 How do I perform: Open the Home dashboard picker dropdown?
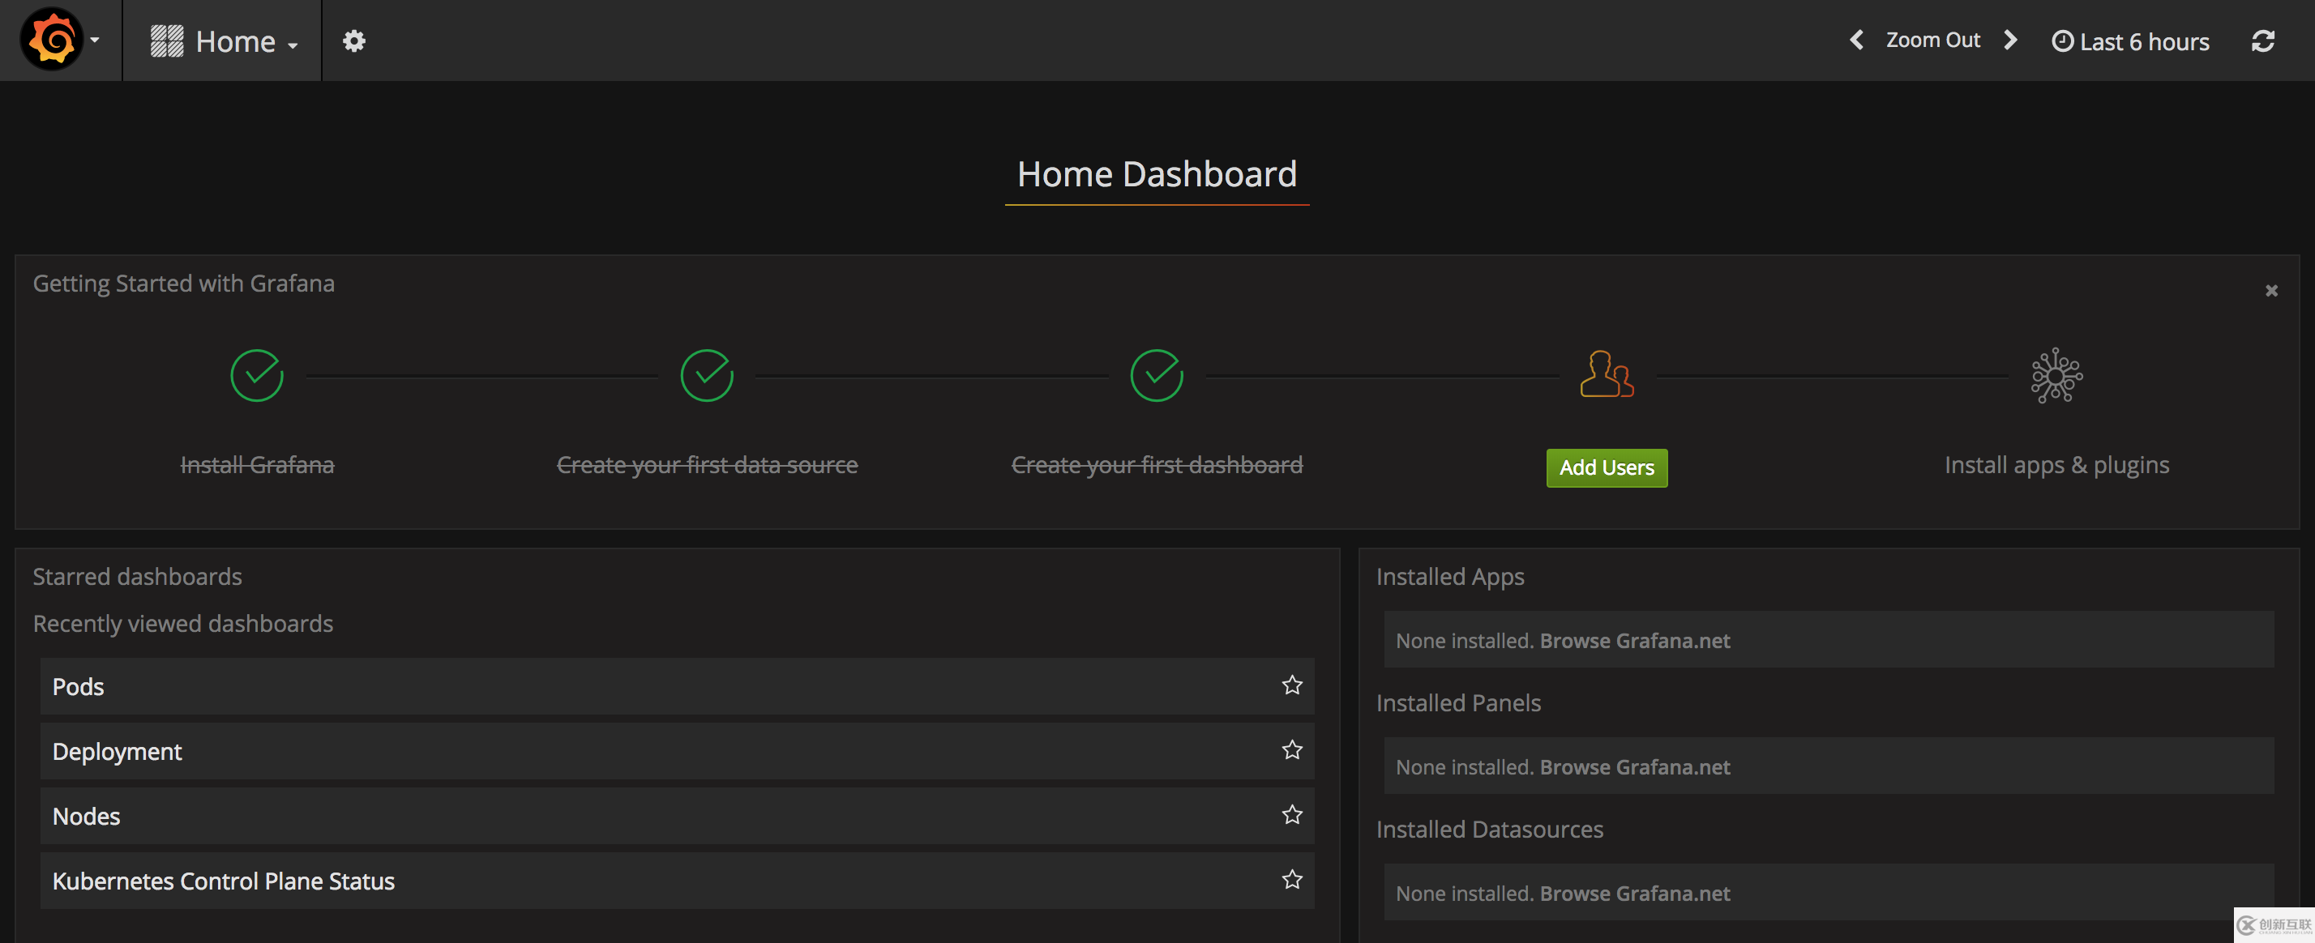pyautogui.click(x=224, y=41)
